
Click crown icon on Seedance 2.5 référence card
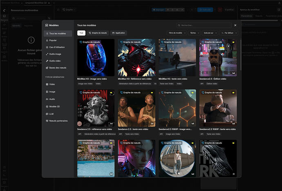111,92
